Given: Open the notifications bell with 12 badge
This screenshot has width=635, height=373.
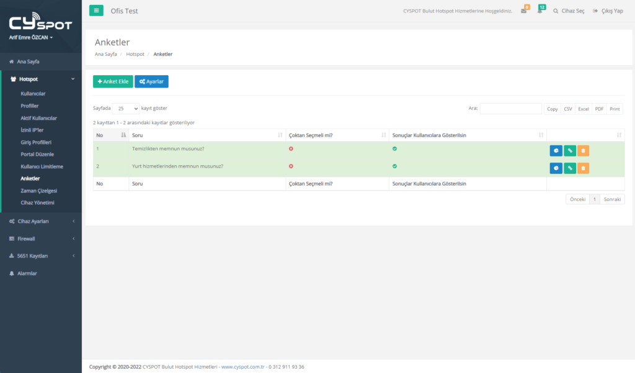Looking at the screenshot, I should coord(540,11).
